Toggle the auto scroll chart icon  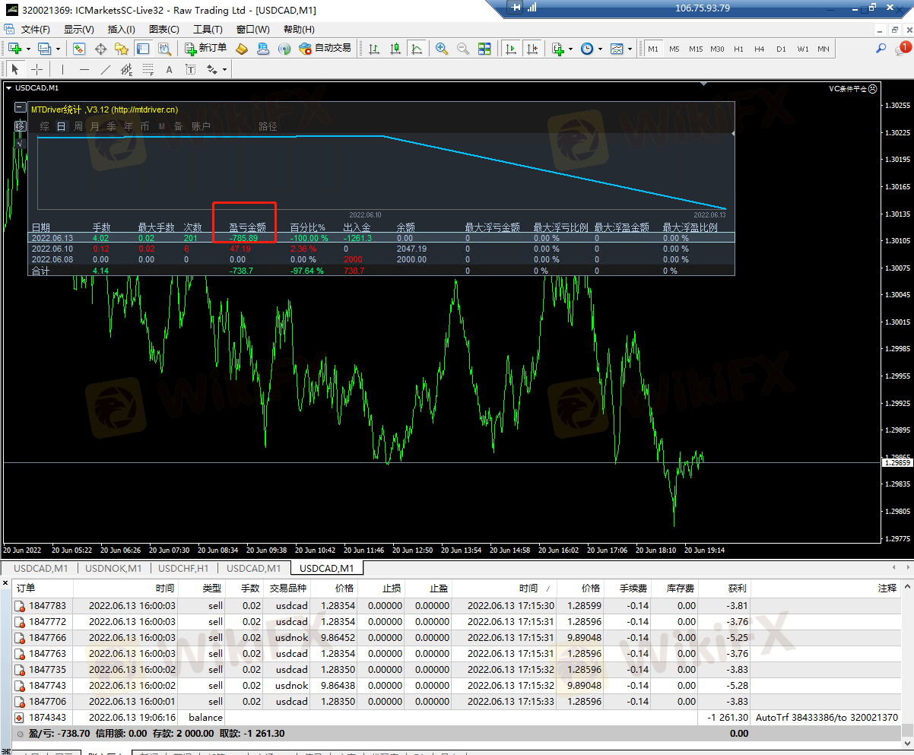point(511,49)
